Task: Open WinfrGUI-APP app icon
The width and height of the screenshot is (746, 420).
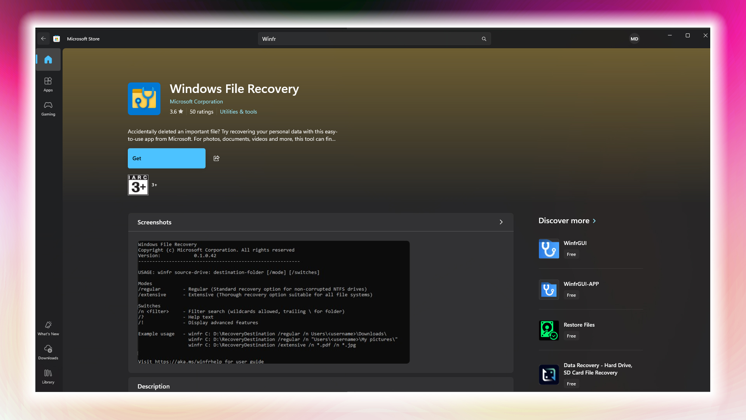Action: [549, 290]
